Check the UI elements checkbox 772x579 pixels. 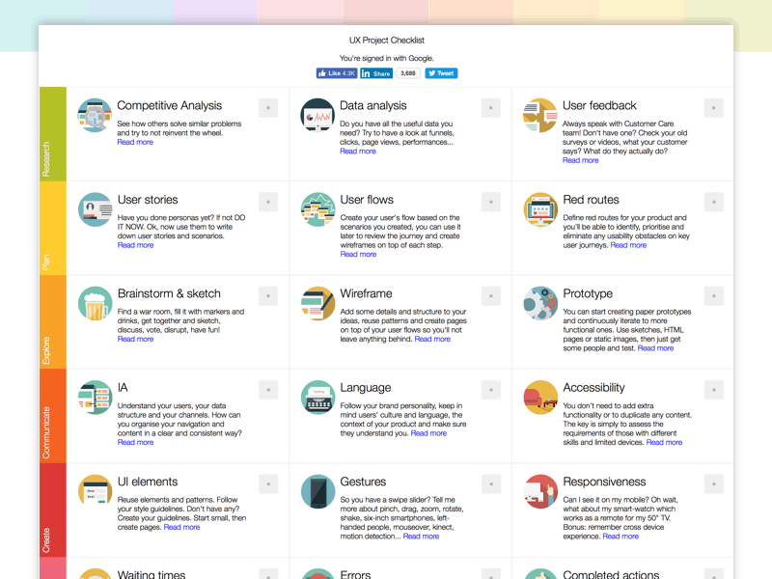[268, 484]
